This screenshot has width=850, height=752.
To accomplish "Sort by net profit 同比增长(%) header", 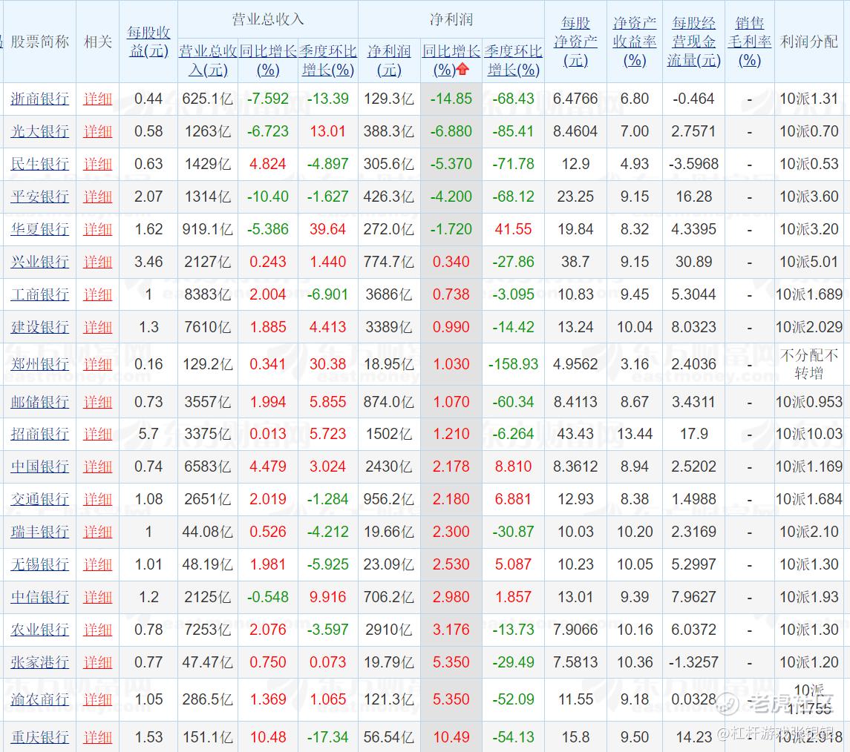I will point(451,60).
